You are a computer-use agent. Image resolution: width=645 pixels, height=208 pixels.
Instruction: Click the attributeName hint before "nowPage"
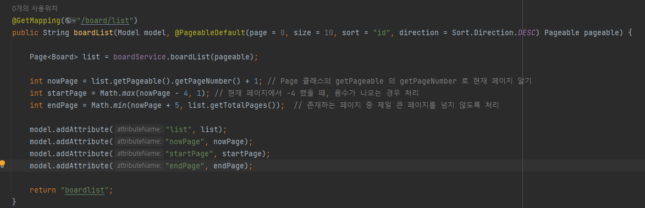tap(138, 141)
